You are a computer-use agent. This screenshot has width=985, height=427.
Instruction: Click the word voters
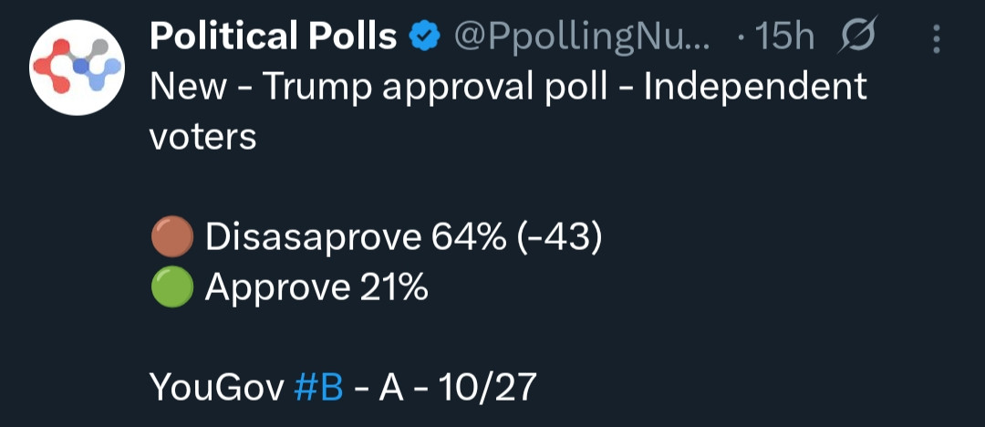(x=202, y=137)
